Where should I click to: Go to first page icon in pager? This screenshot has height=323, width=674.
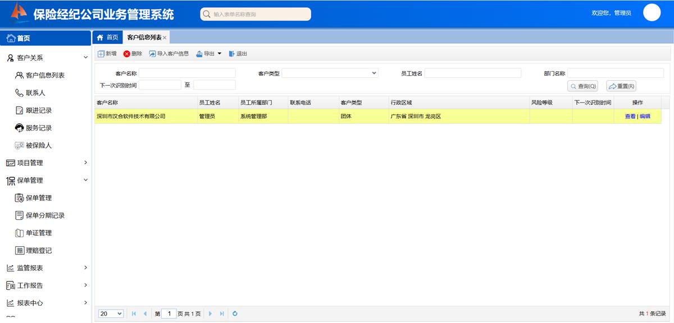(134, 313)
